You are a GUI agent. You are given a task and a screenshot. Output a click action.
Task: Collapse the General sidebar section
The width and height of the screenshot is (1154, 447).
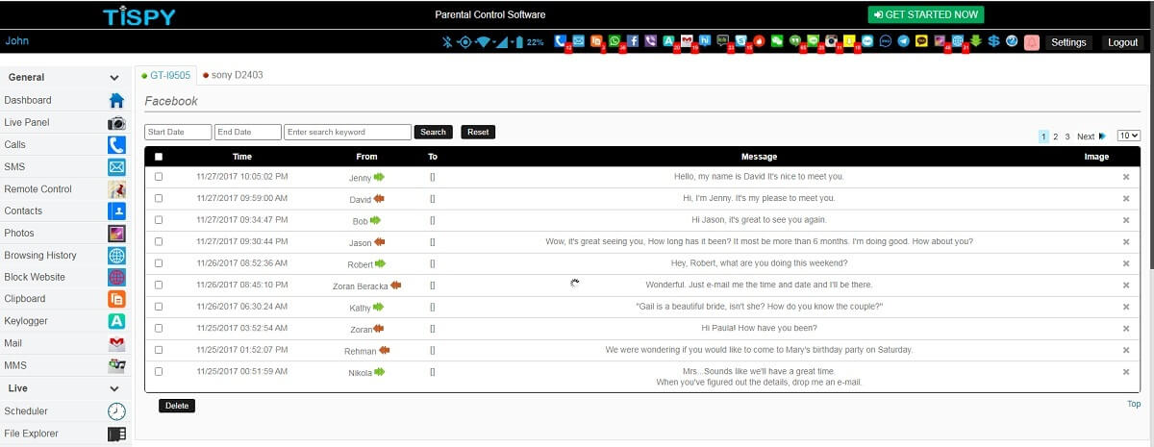click(x=114, y=78)
